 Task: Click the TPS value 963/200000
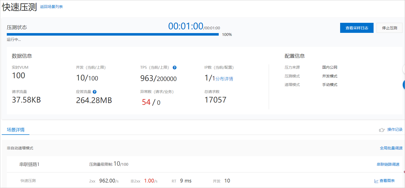click(158, 78)
